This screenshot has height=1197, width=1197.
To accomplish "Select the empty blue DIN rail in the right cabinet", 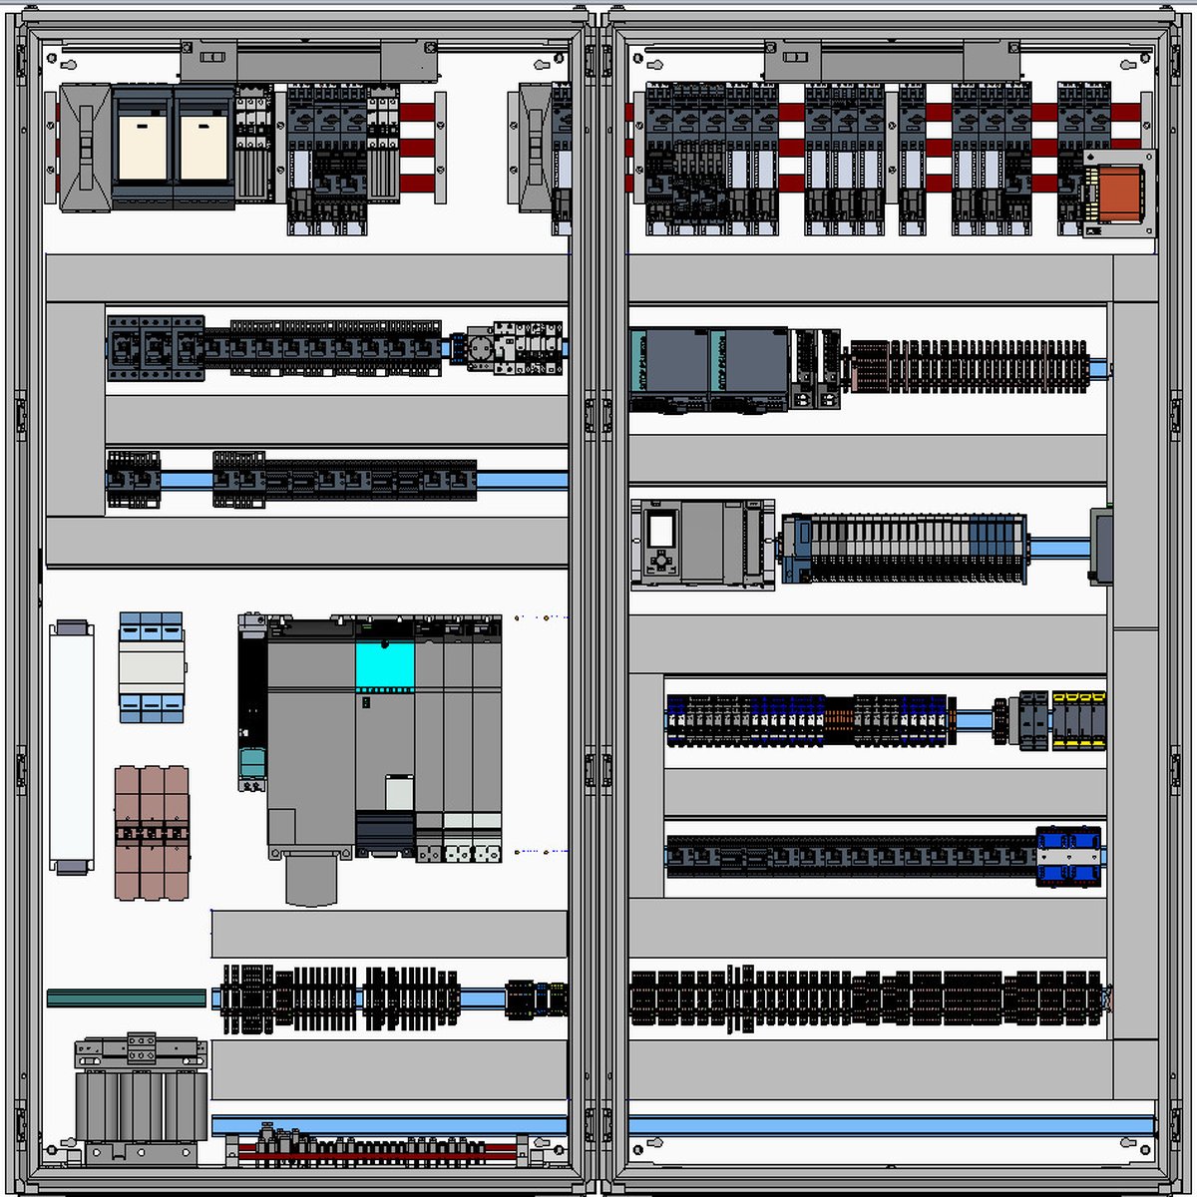I will coord(891,1125).
